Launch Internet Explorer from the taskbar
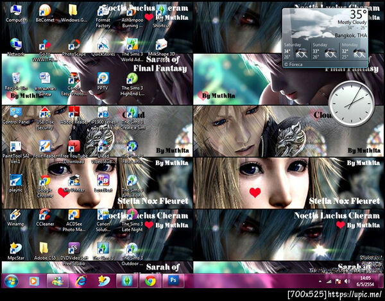This screenshot has width=385, height=301. pyautogui.click(x=81, y=281)
